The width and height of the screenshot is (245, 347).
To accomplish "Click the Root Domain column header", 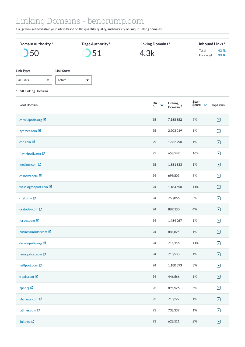I will coord(29,105).
